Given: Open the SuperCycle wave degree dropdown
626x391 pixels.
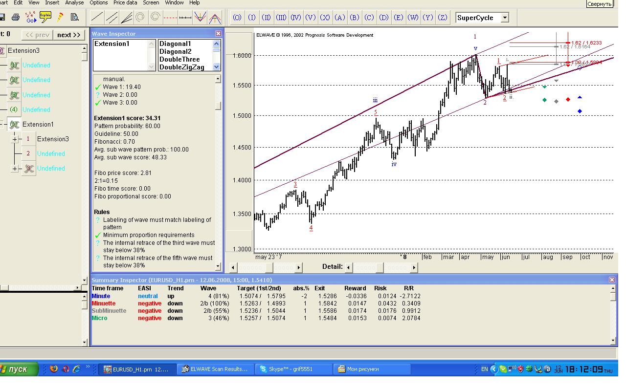Looking at the screenshot, I should coord(505,18).
